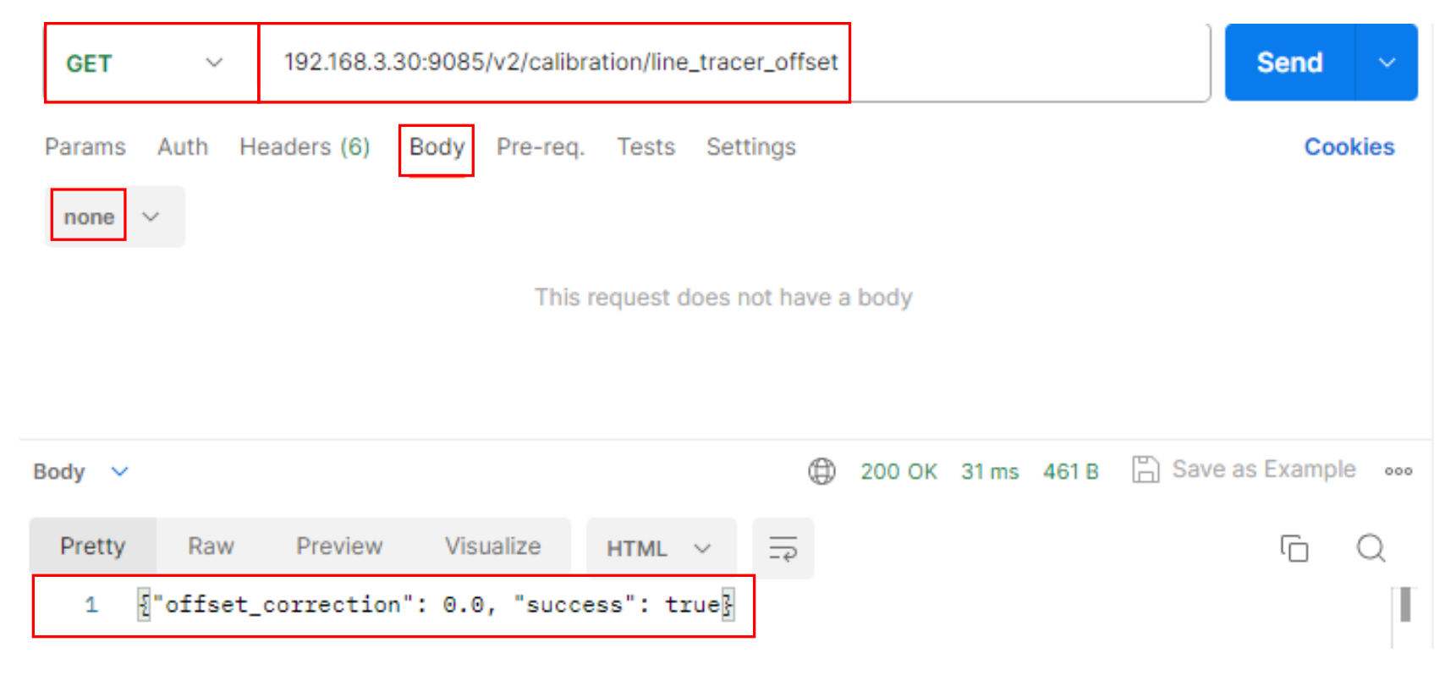Copy the response body to clipboard
Viewport: 1456px width, 697px height.
coord(1294,548)
